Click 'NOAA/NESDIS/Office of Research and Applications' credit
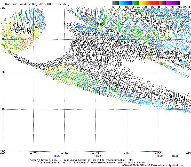The height and width of the screenshot is (167, 191). [152, 165]
